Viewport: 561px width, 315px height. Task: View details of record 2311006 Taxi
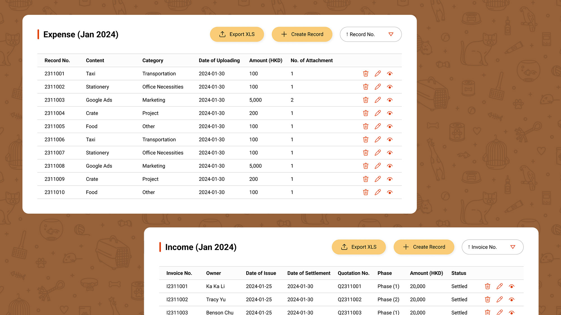point(390,139)
